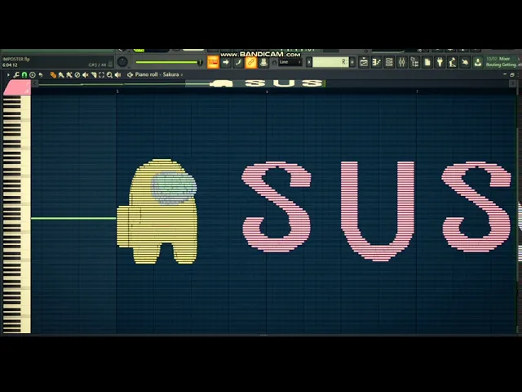522x392 pixels.
Task: Click the 6:04:12 time readout
Action: 10,65
